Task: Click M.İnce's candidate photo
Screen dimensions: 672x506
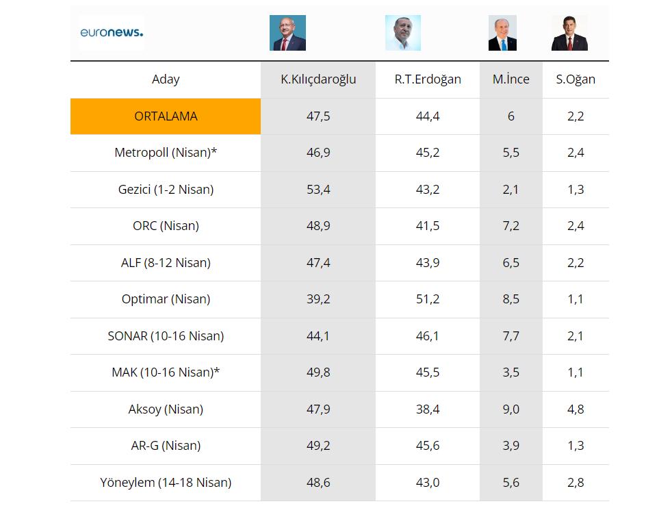Action: coord(502,33)
